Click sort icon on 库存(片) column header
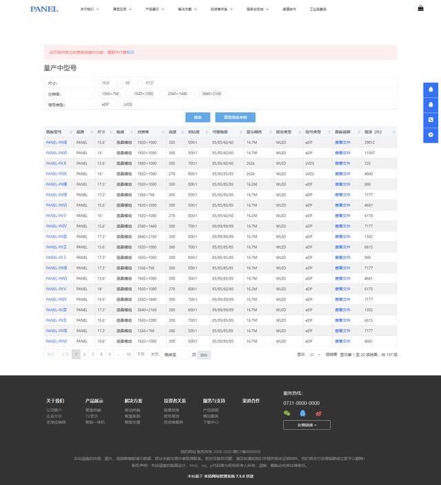441x485 pixels. (393, 132)
